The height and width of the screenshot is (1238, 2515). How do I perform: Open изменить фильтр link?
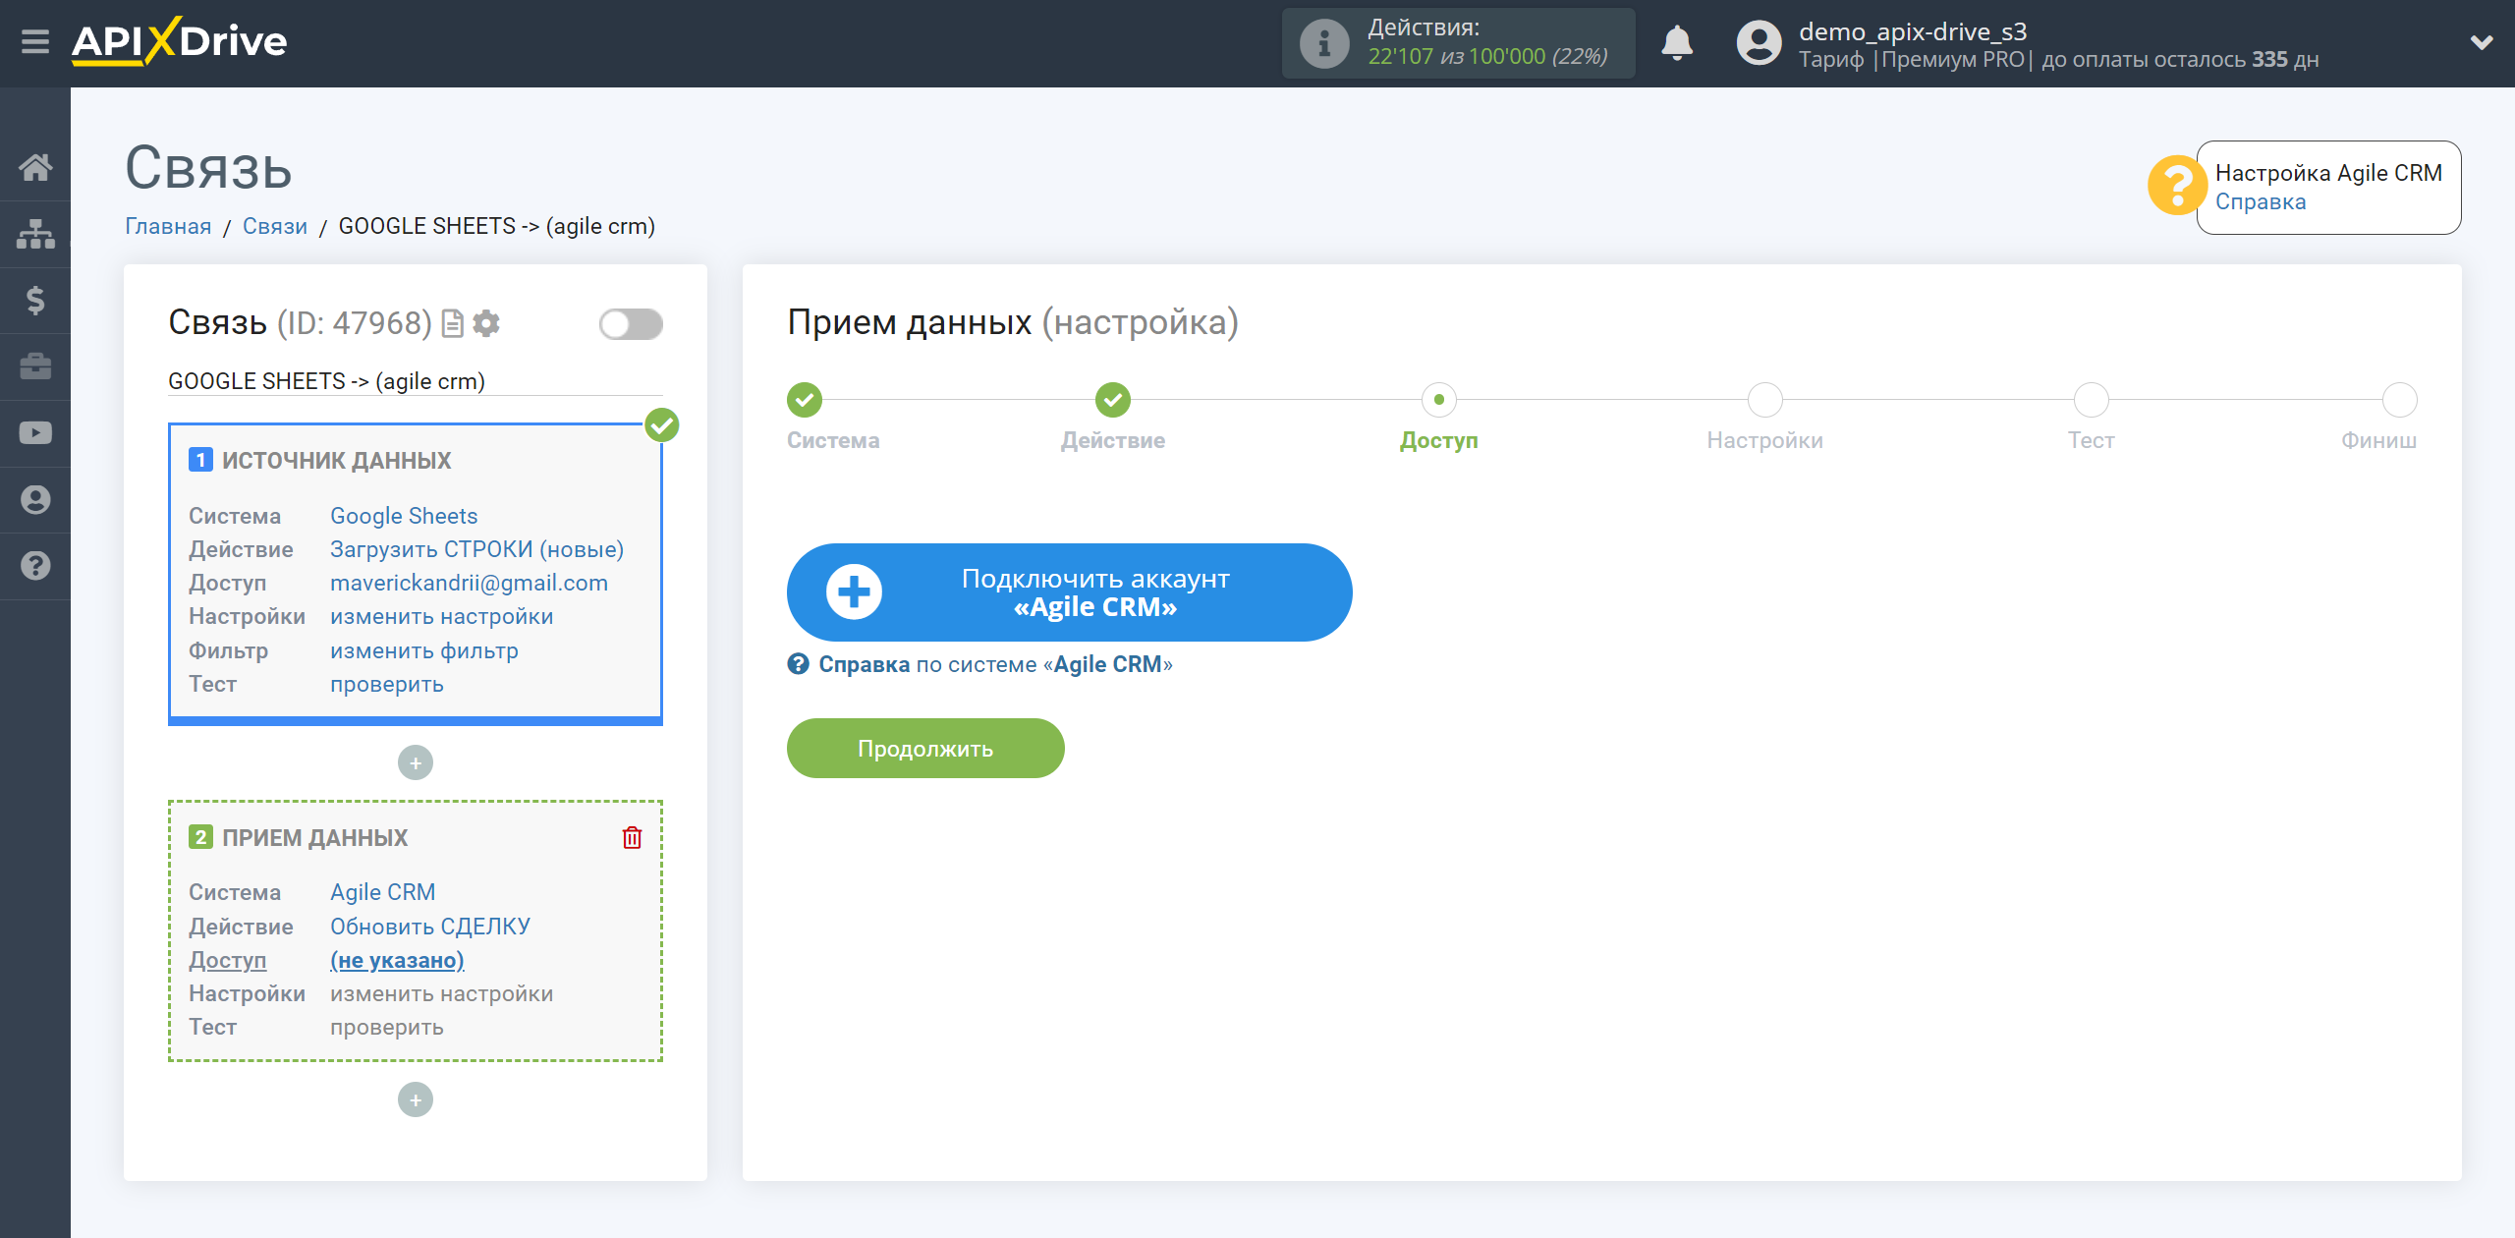click(x=423, y=650)
